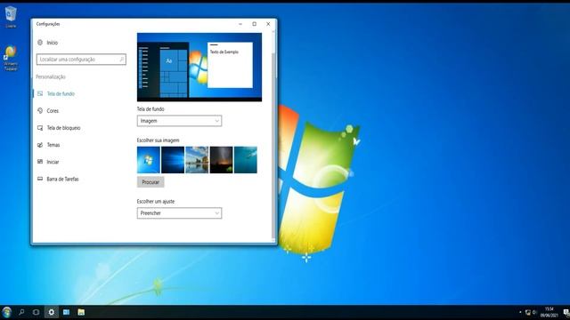Choose the Windows 10 dark blue wallpaper thumbnail

[x=173, y=160]
